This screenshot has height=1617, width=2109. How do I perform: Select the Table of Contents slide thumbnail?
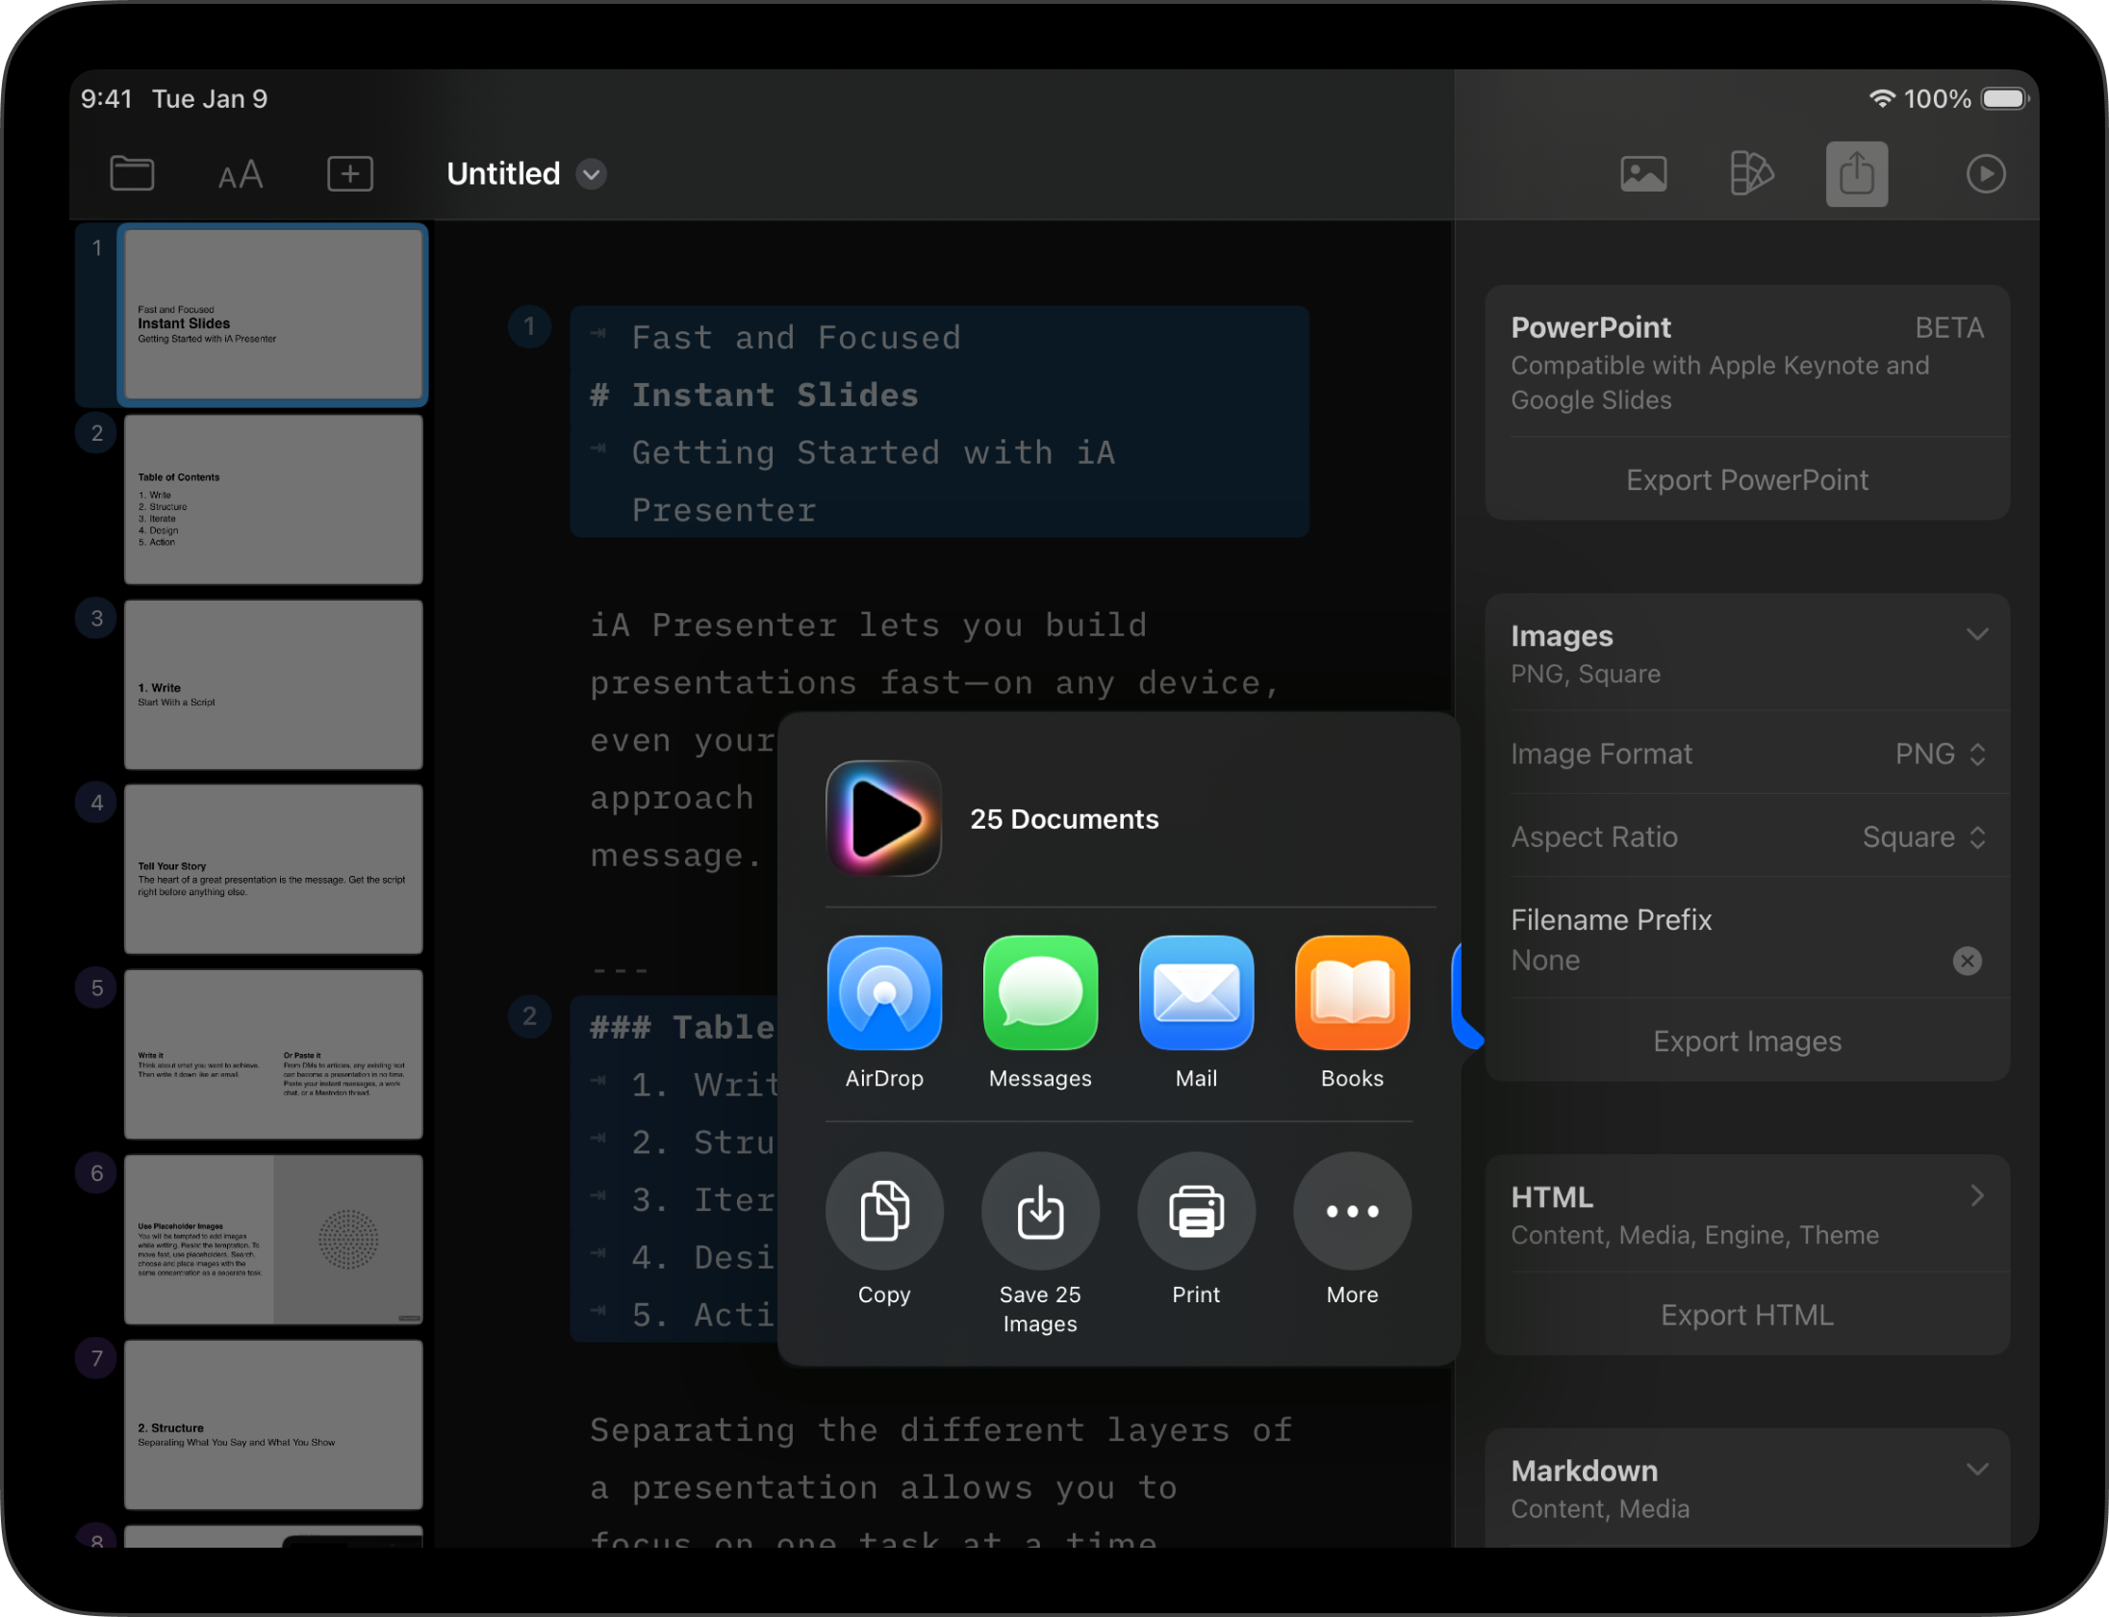pyautogui.click(x=273, y=500)
